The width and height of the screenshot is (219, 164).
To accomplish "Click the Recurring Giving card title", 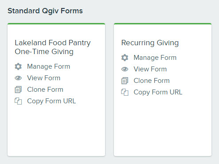I will click(150, 43).
